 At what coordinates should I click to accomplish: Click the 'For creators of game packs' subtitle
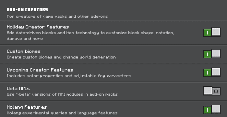click(57, 16)
